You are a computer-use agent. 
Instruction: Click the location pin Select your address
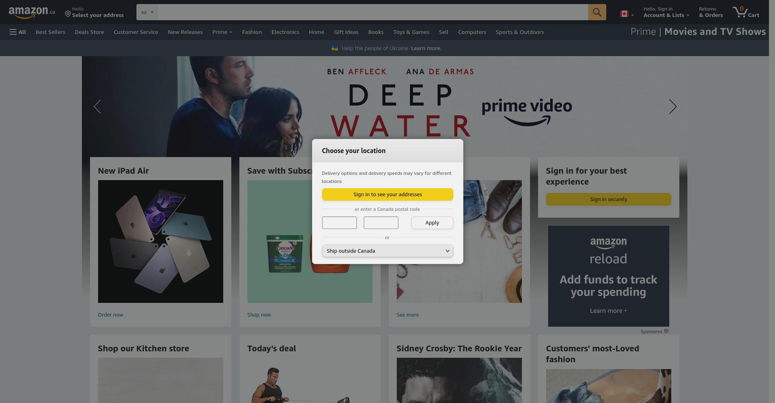(x=94, y=12)
